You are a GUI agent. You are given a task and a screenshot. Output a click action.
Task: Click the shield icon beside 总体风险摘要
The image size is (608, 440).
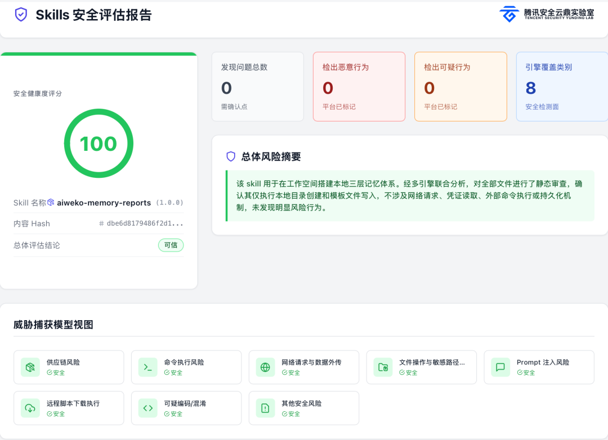click(231, 156)
